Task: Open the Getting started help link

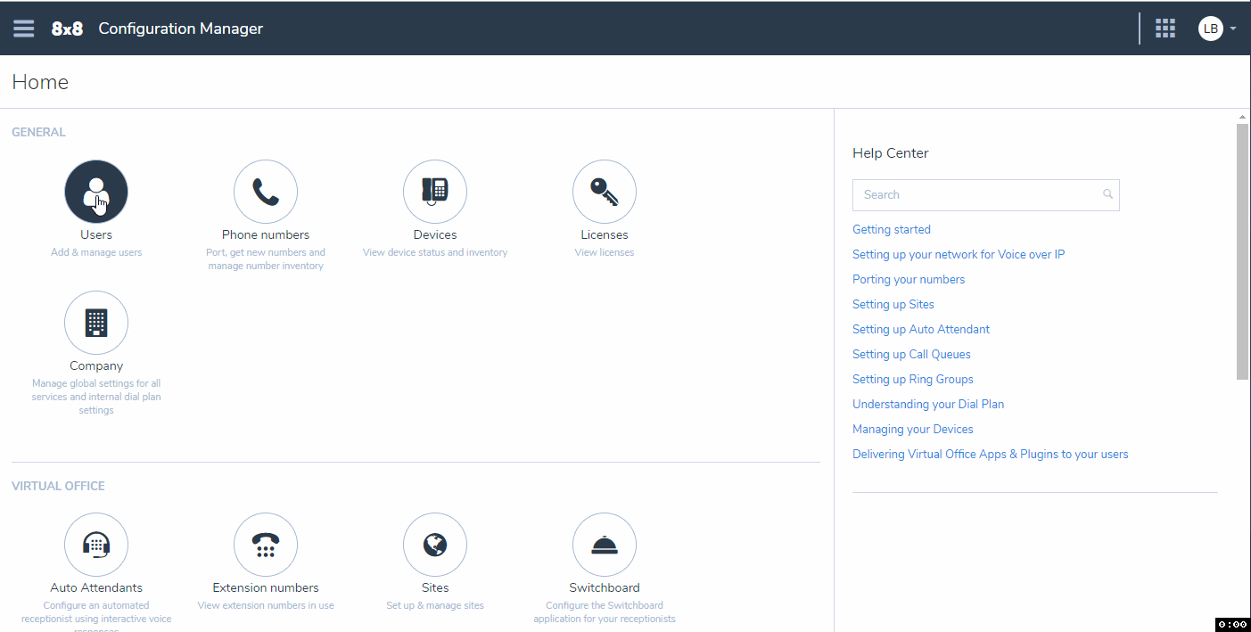Action: pyautogui.click(x=892, y=229)
